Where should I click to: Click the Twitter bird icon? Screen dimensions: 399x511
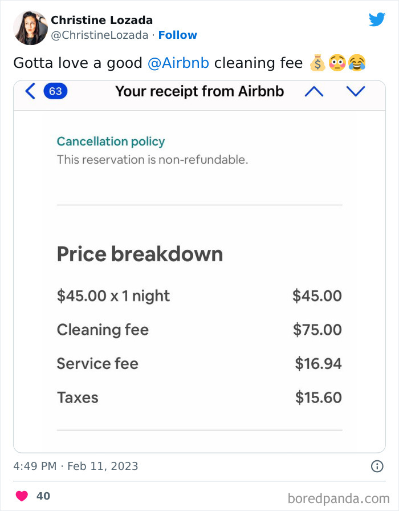click(x=377, y=19)
